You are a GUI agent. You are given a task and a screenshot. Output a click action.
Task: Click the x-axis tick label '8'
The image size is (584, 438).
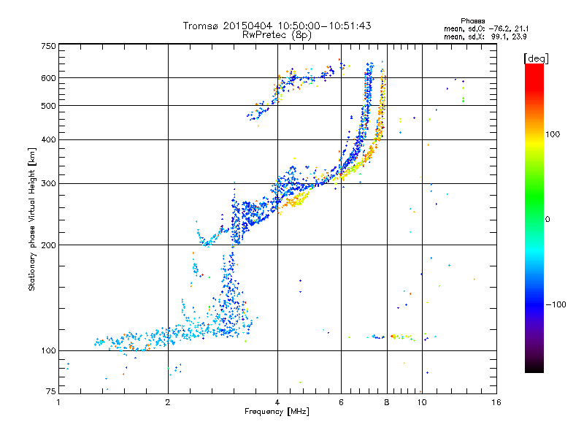[x=387, y=403]
